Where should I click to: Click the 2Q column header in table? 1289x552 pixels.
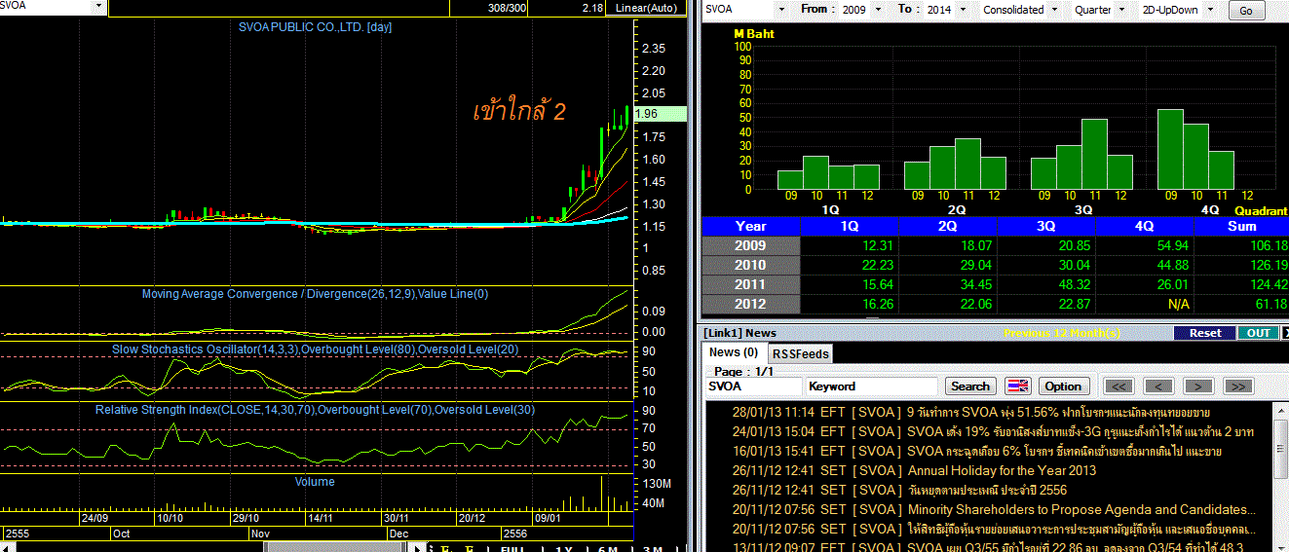click(x=947, y=226)
